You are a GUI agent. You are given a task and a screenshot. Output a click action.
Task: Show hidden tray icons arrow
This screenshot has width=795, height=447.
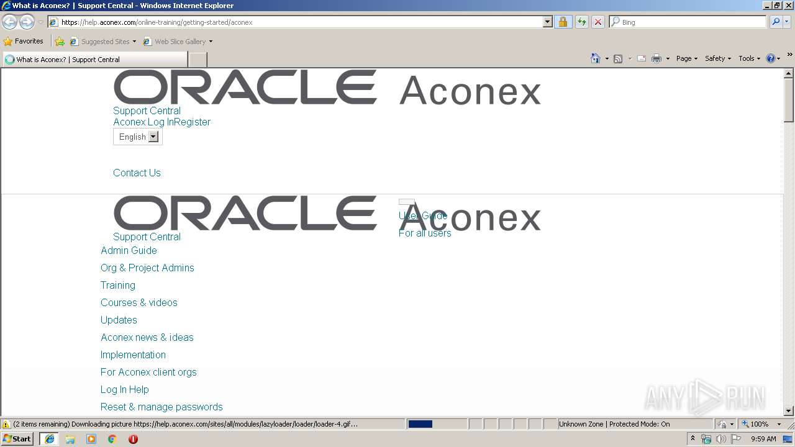coord(693,438)
